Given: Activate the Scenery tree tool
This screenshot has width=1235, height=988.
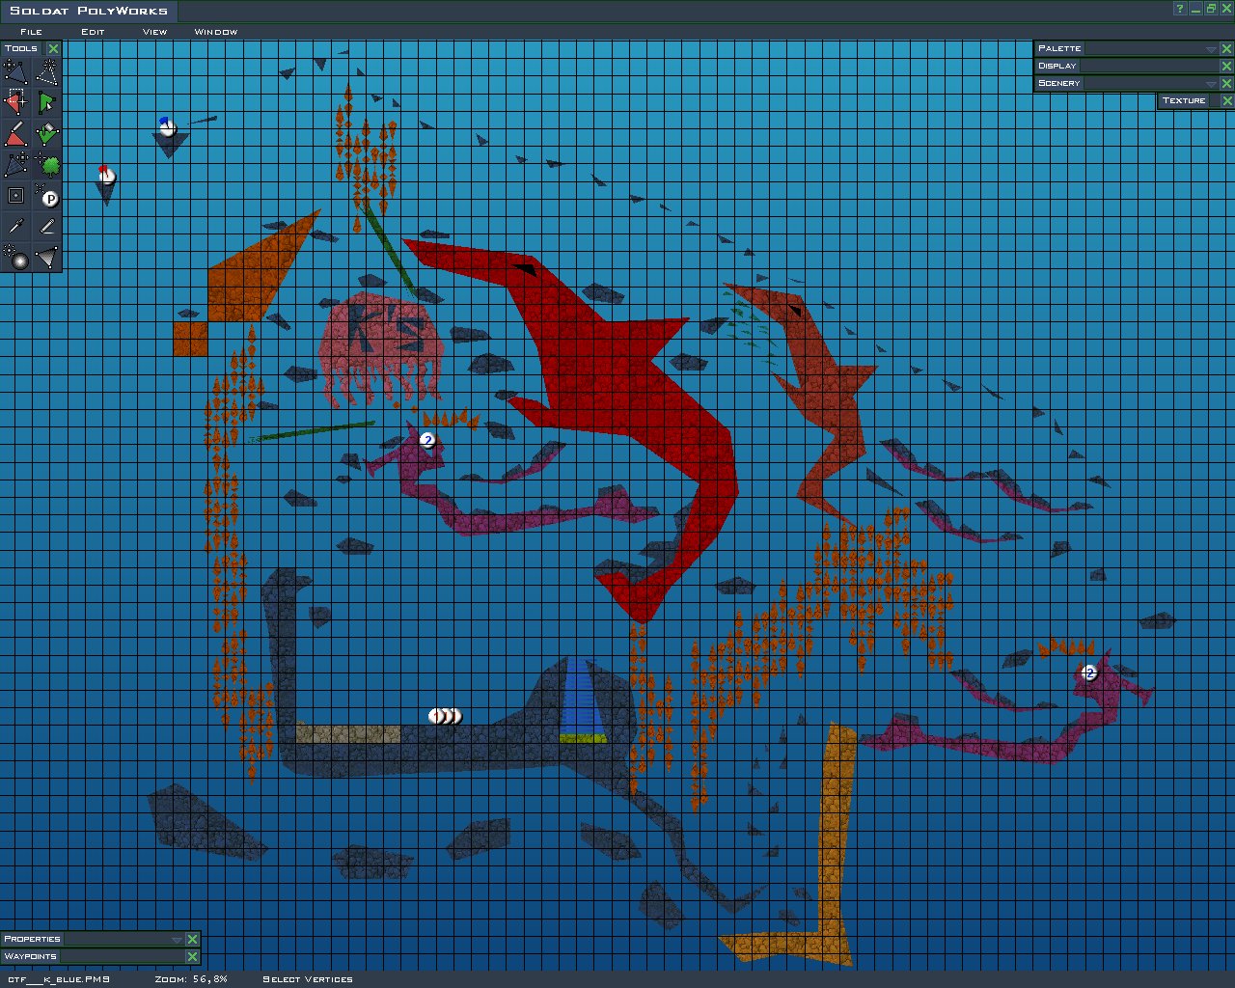Looking at the screenshot, I should (x=47, y=164).
